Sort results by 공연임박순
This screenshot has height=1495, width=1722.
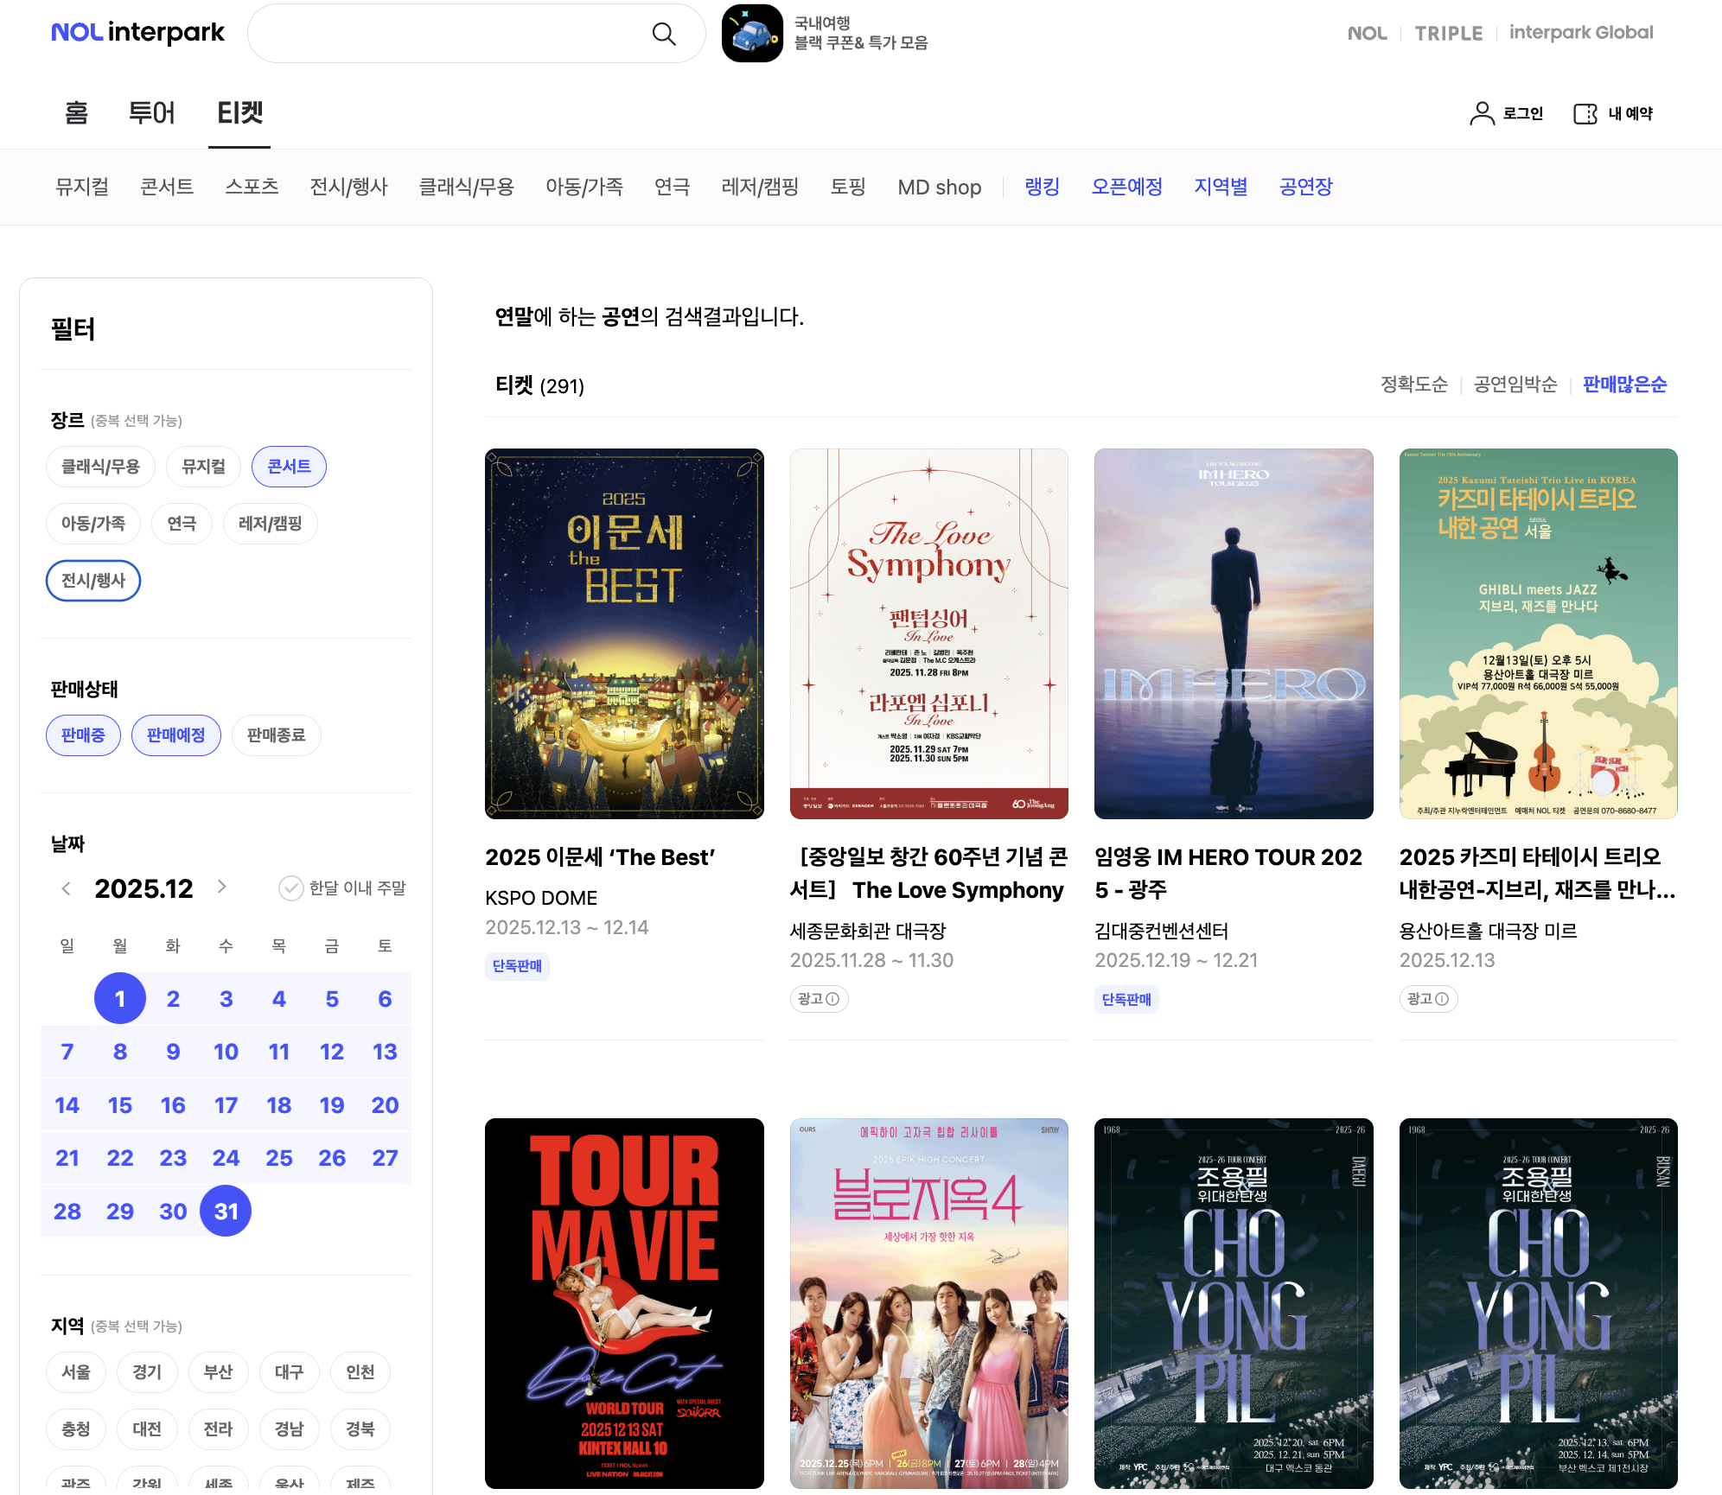(1515, 385)
